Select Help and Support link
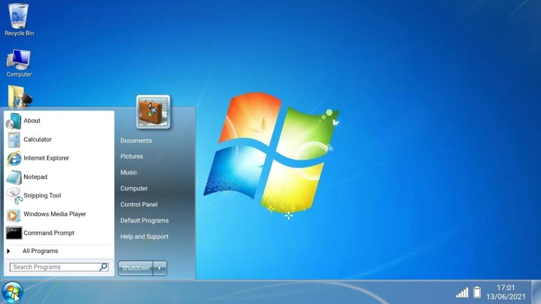541x304 pixels. 144,237
